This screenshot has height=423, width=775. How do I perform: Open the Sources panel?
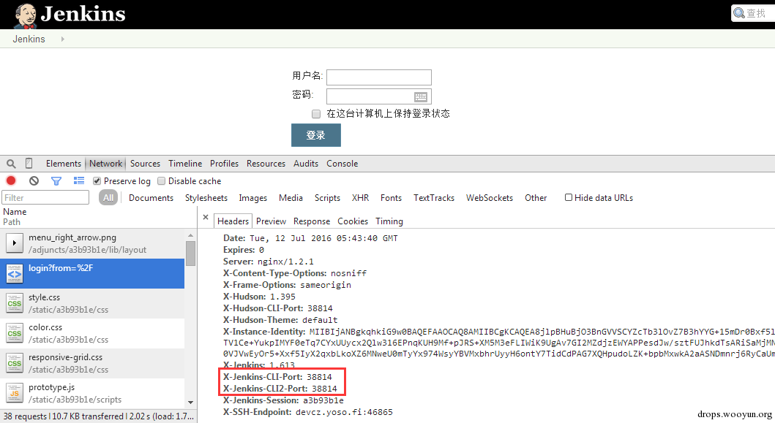point(145,164)
